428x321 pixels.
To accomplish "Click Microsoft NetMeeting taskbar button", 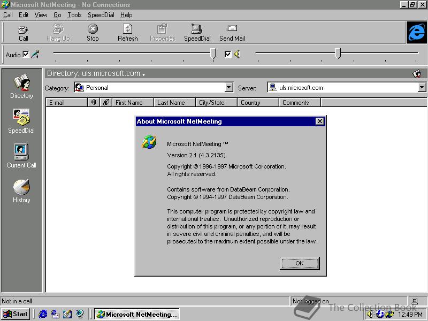I will [137, 314].
